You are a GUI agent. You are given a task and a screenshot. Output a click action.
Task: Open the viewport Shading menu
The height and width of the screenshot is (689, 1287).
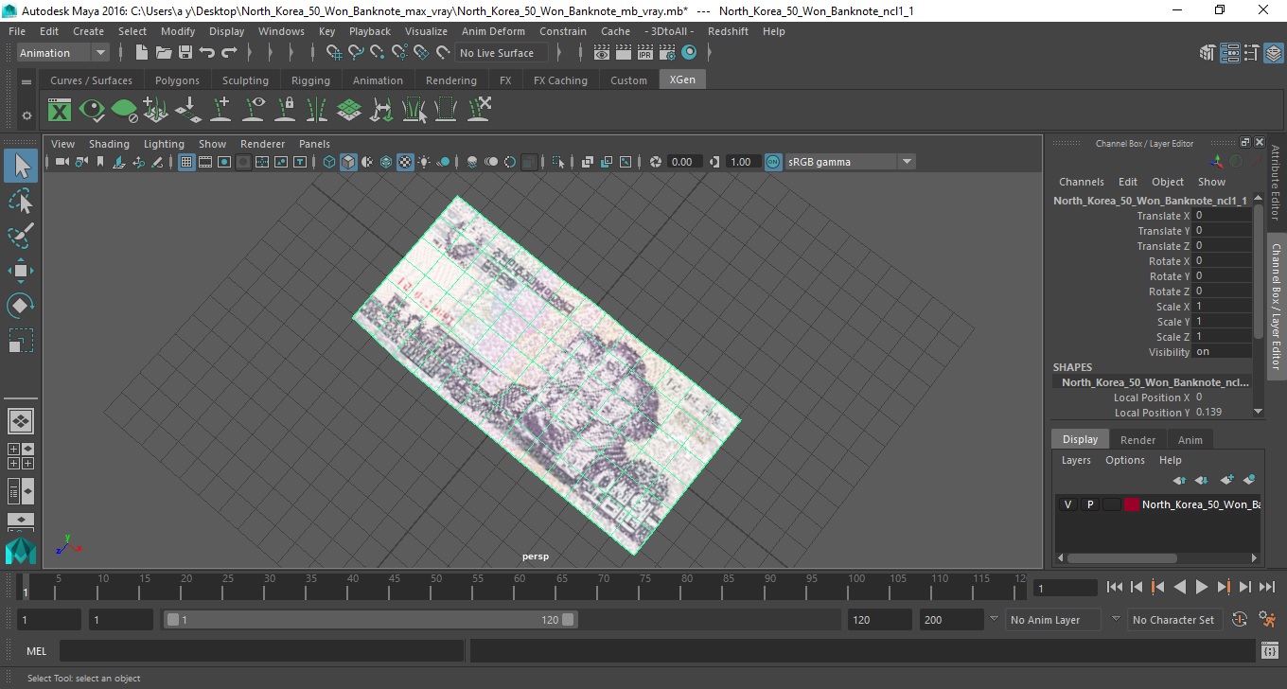tap(109, 144)
